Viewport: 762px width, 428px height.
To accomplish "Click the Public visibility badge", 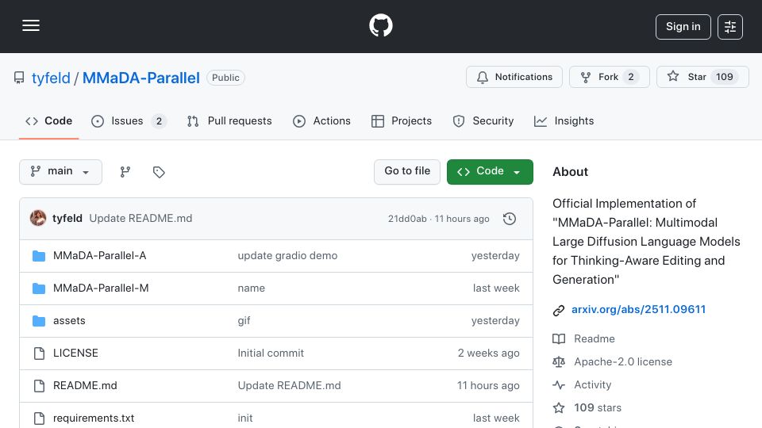I will point(225,78).
